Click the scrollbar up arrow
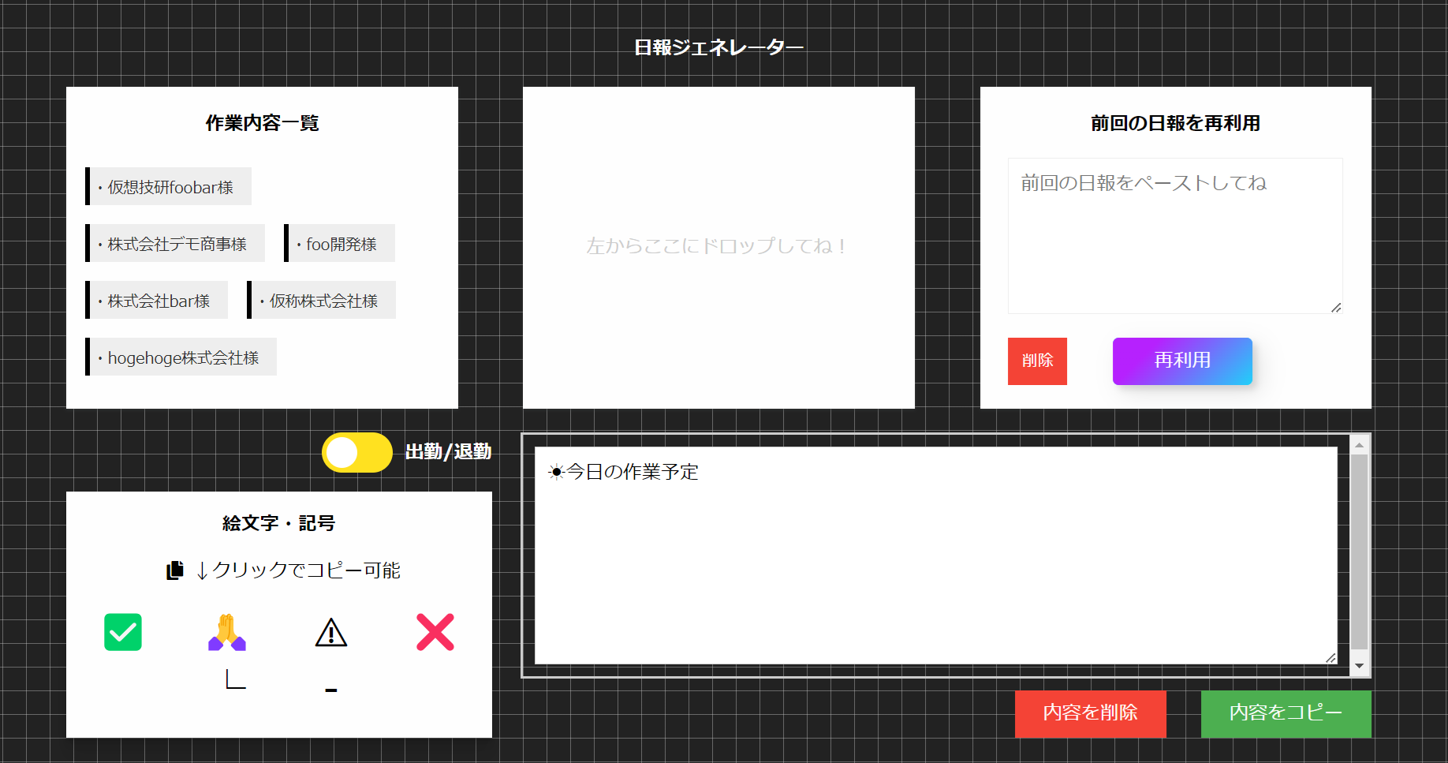The width and height of the screenshot is (1448, 763). point(1359,445)
